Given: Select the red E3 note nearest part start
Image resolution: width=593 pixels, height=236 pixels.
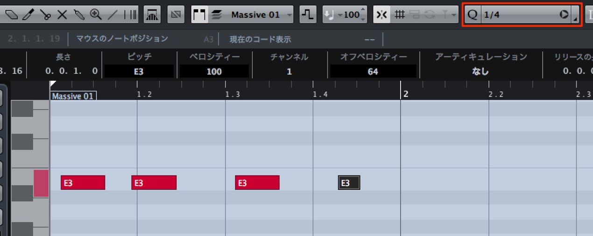Looking at the screenshot, I should click(83, 183).
